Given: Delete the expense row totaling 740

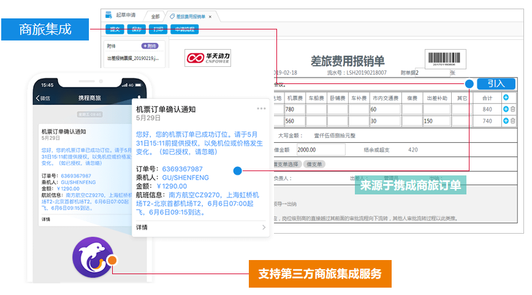Looking at the screenshot, I should (x=513, y=121).
